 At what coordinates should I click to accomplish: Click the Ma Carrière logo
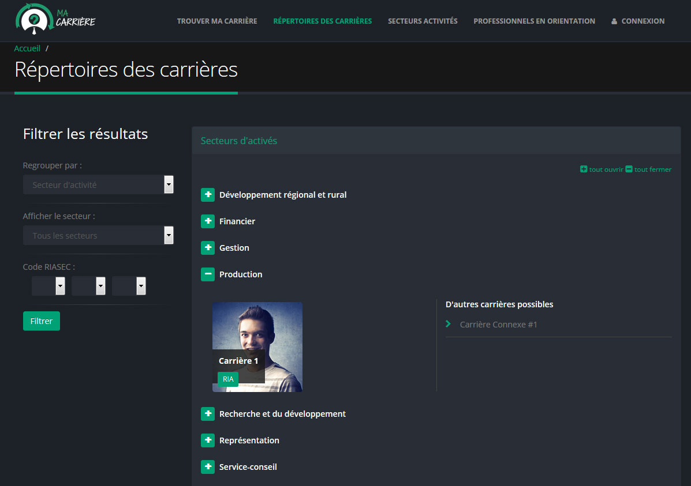55,18
